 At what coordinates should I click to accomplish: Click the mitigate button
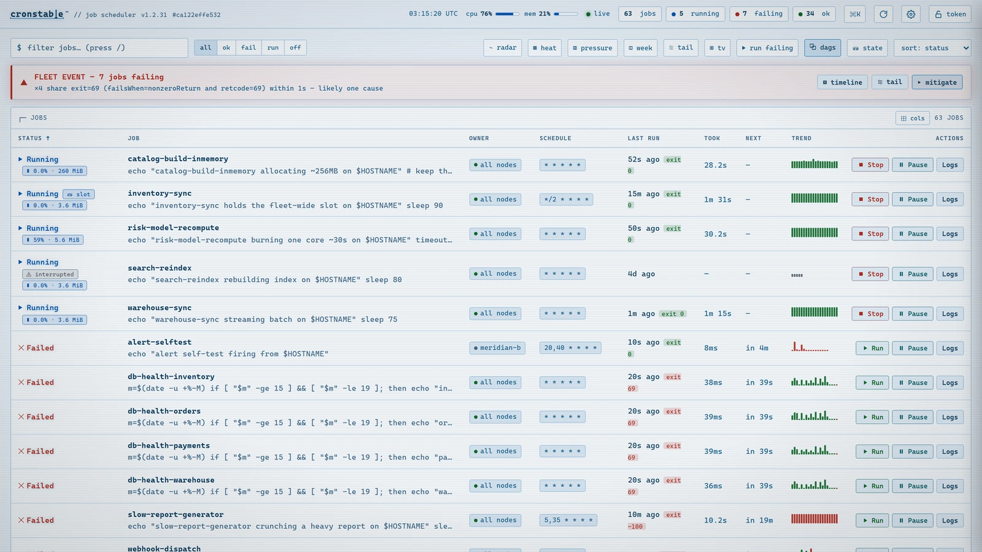point(937,82)
